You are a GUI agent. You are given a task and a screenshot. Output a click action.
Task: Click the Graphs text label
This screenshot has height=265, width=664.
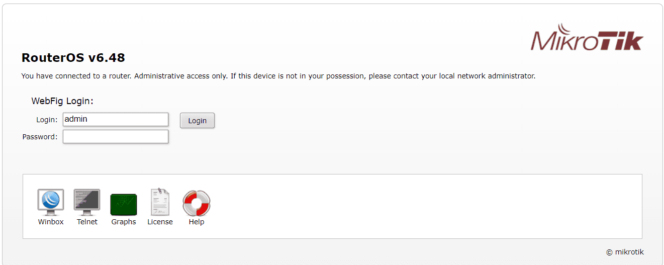[124, 222]
